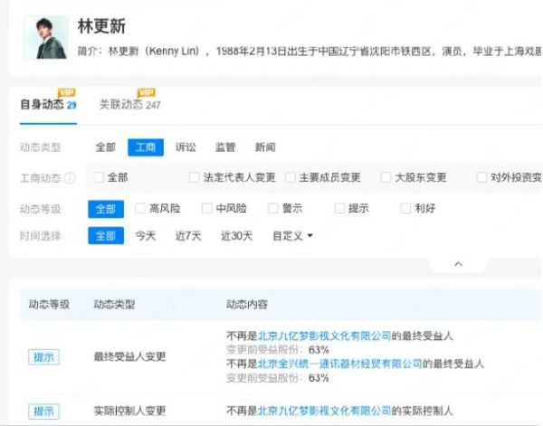Screen dimensions: 543x426
Task: Choose the 近7天 time filter
Action: 188,236
